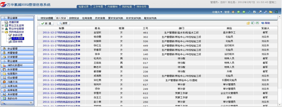Open 2011-11-24 record for 成海燕

coord(62,76)
